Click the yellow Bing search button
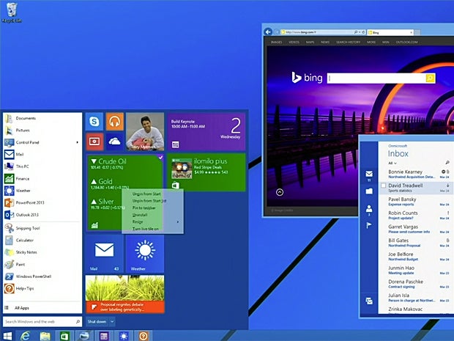The height and width of the screenshot is (341, 454). point(431,78)
